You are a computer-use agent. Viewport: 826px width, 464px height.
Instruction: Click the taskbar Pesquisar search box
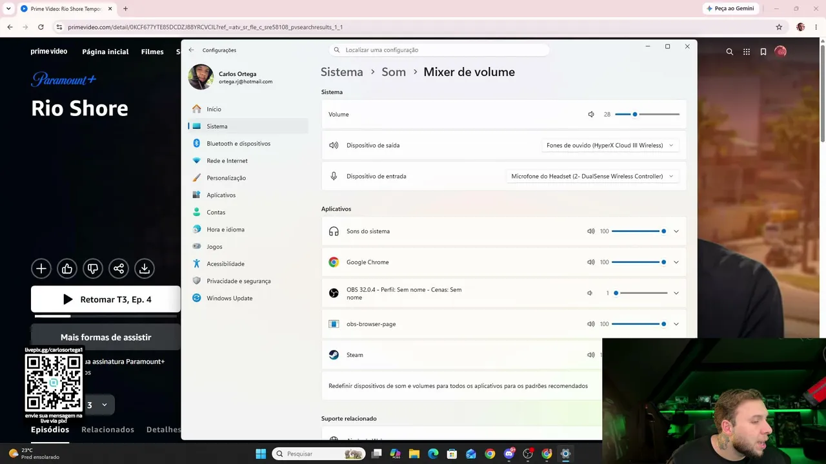(317, 454)
